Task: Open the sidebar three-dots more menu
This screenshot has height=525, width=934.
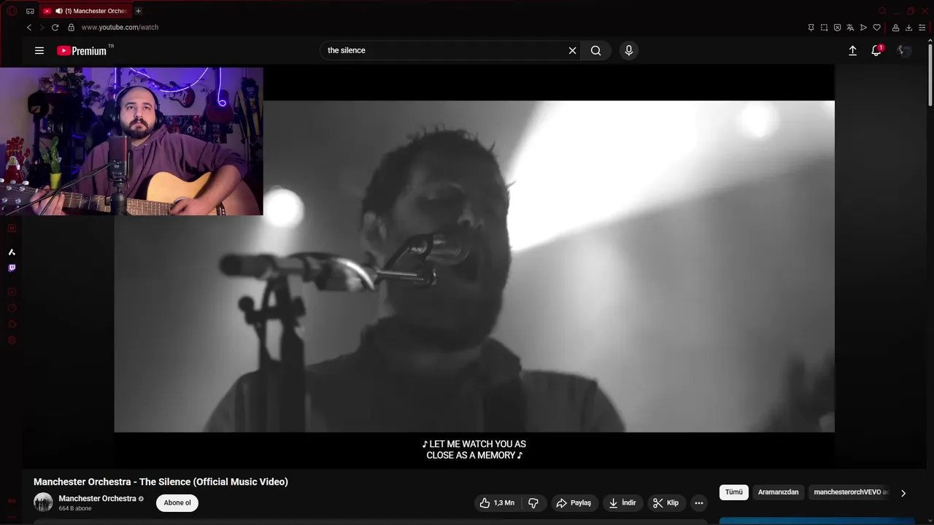Action: click(x=12, y=516)
